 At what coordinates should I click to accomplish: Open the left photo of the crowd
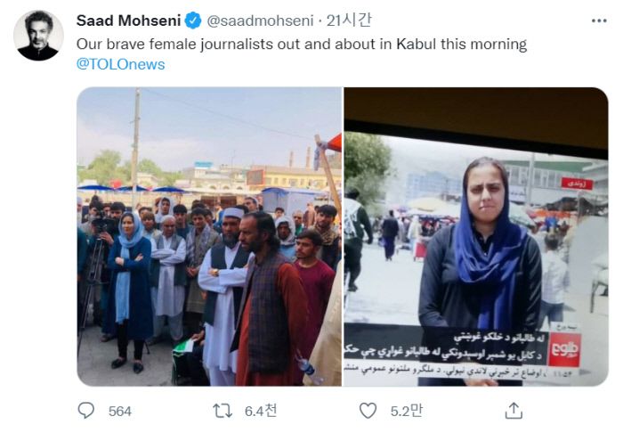[209, 237]
